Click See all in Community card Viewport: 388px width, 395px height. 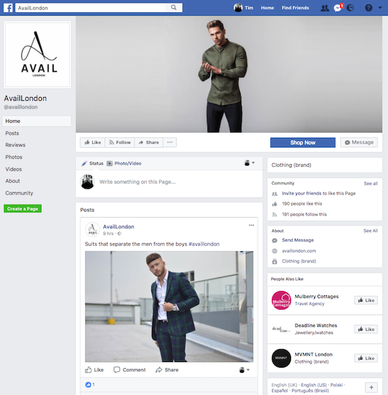coord(371,184)
